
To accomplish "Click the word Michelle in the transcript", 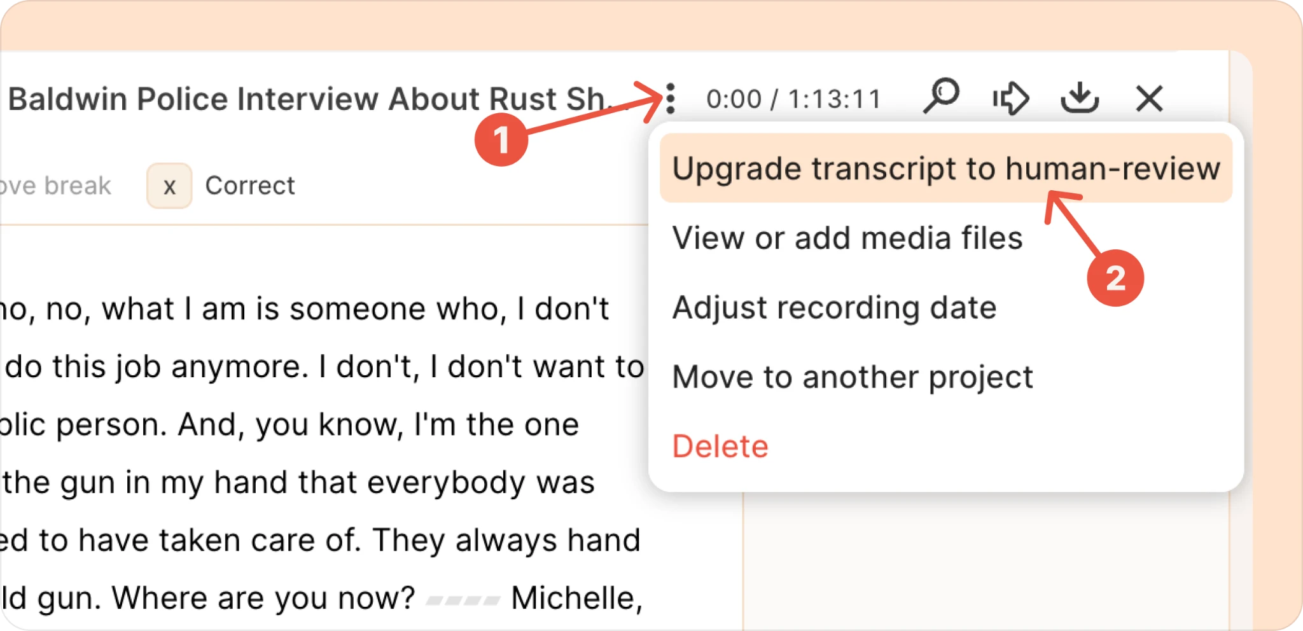I will [576, 598].
